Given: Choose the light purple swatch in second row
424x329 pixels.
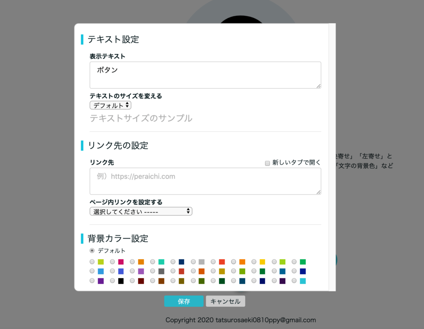Looking at the screenshot, I should click(x=141, y=271).
